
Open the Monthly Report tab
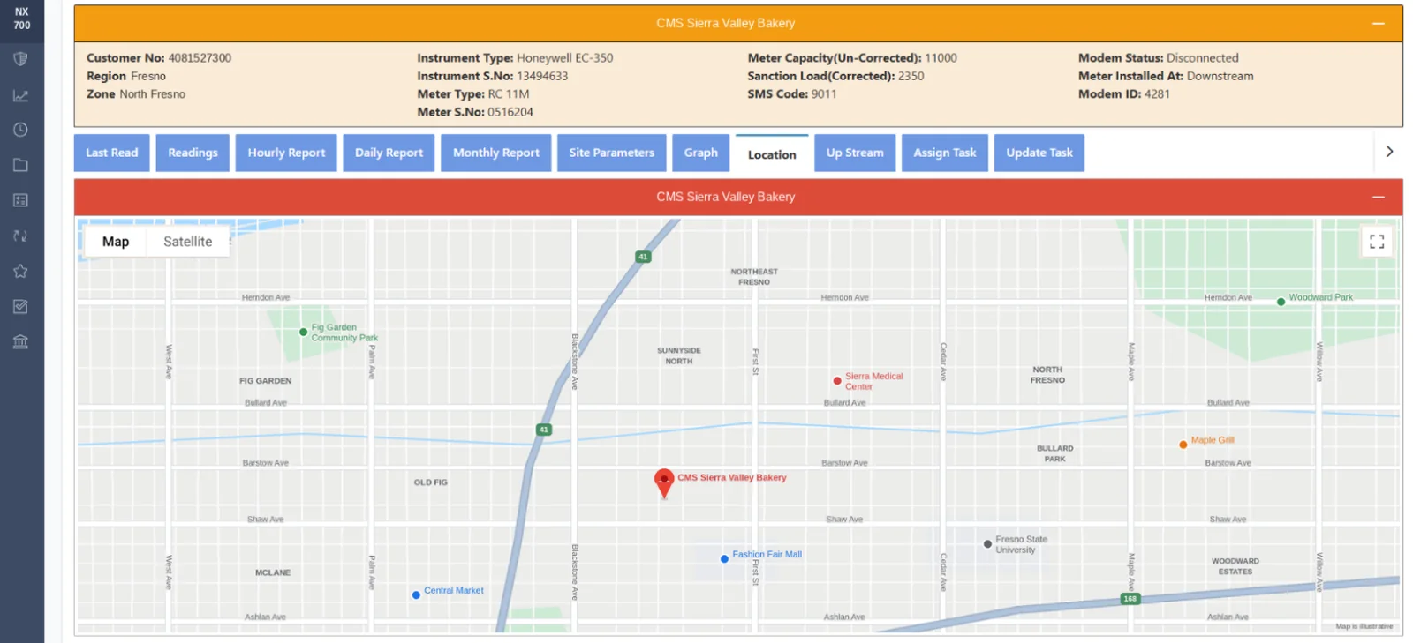coord(496,153)
